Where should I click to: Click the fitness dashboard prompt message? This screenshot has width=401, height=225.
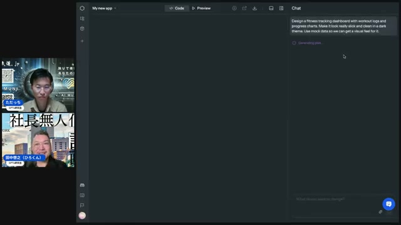click(x=343, y=26)
